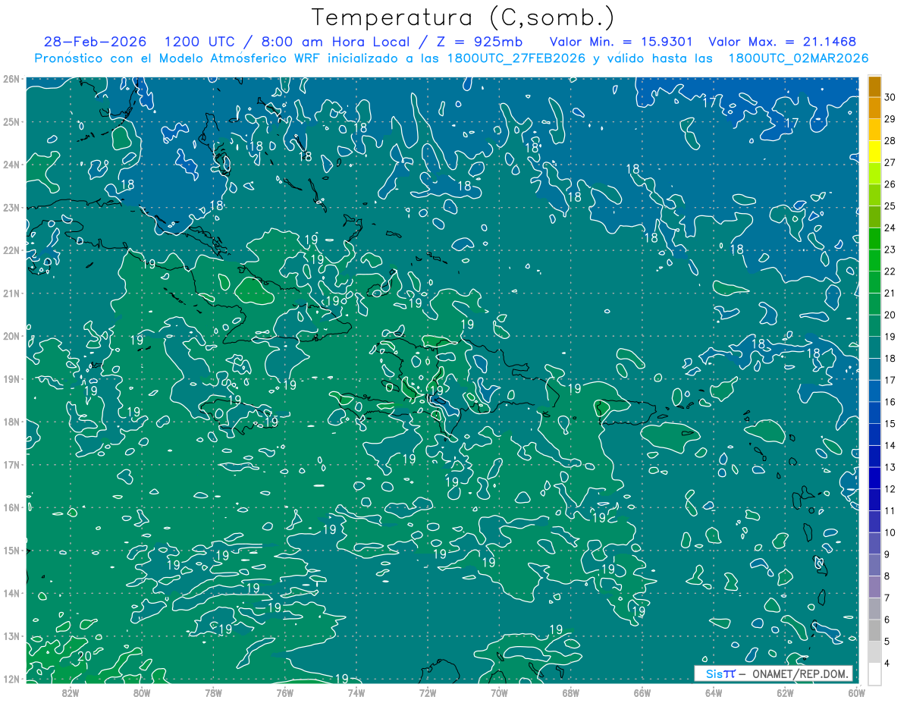910x703 pixels.
Task: Click the "Valor Min. = 15.9301" readout
Action: point(623,42)
